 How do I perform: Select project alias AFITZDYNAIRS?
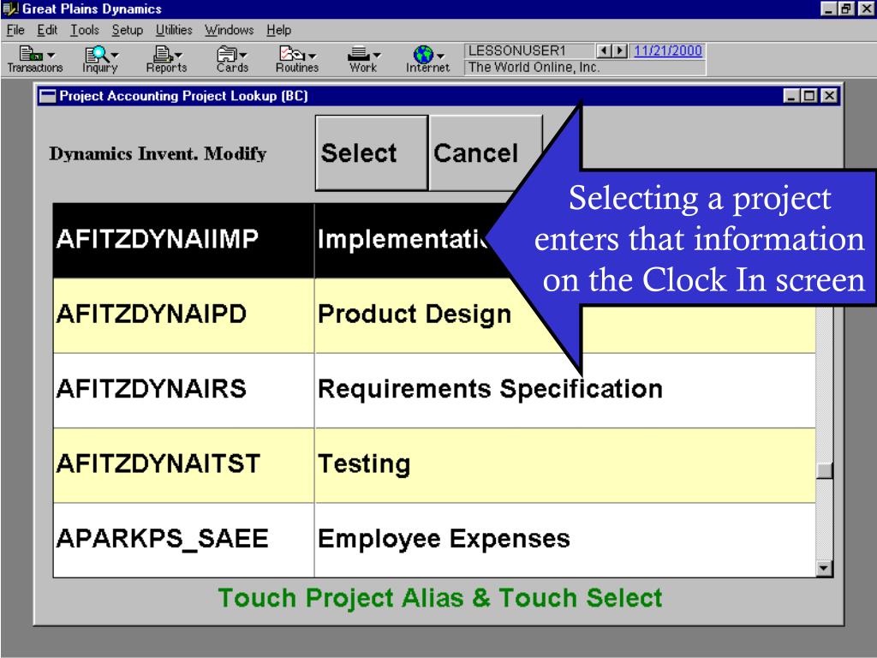coord(184,391)
